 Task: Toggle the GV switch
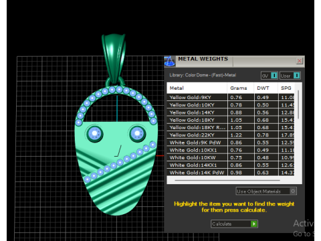270,76
